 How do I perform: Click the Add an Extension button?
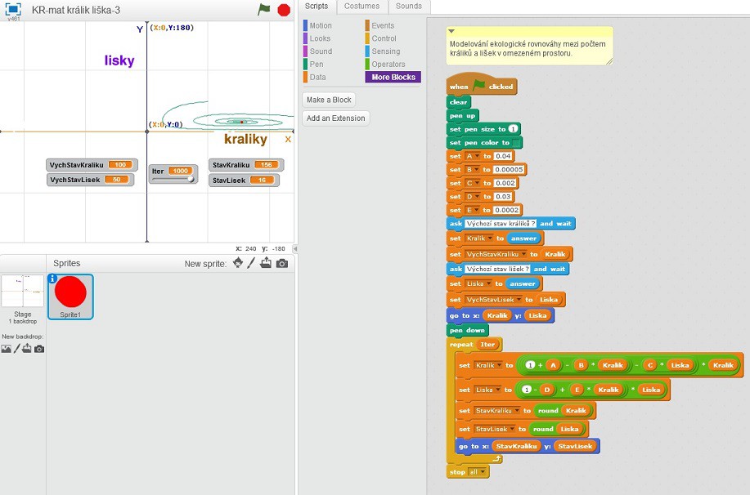click(x=336, y=118)
